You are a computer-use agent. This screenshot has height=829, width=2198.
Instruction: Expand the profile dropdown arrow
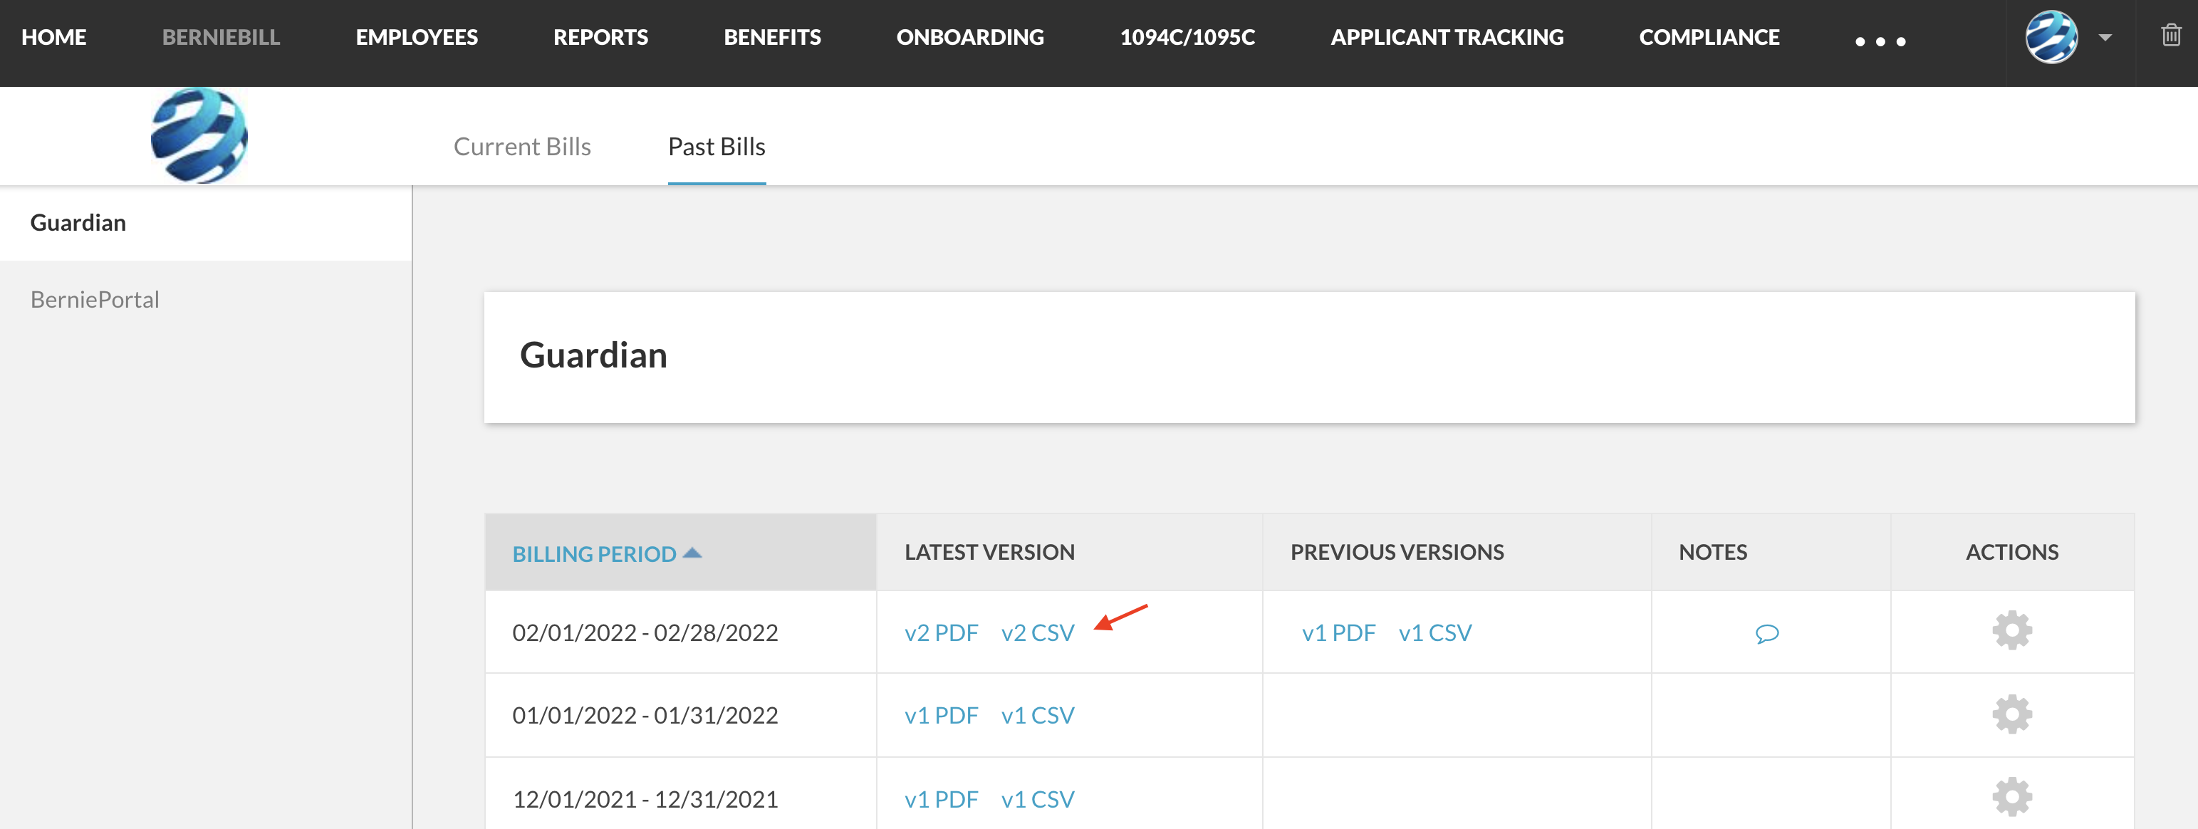pos(2105,38)
